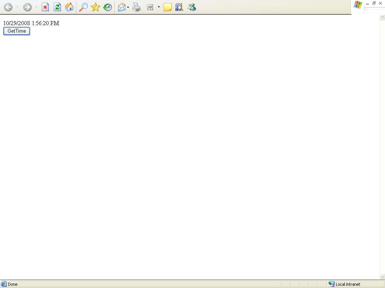Open the yellow note Discuss icon

point(167,7)
